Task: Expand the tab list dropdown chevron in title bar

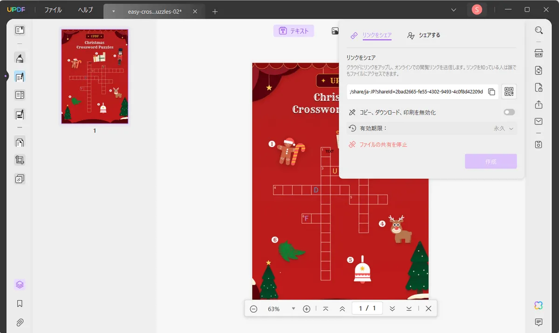Action: (x=454, y=10)
